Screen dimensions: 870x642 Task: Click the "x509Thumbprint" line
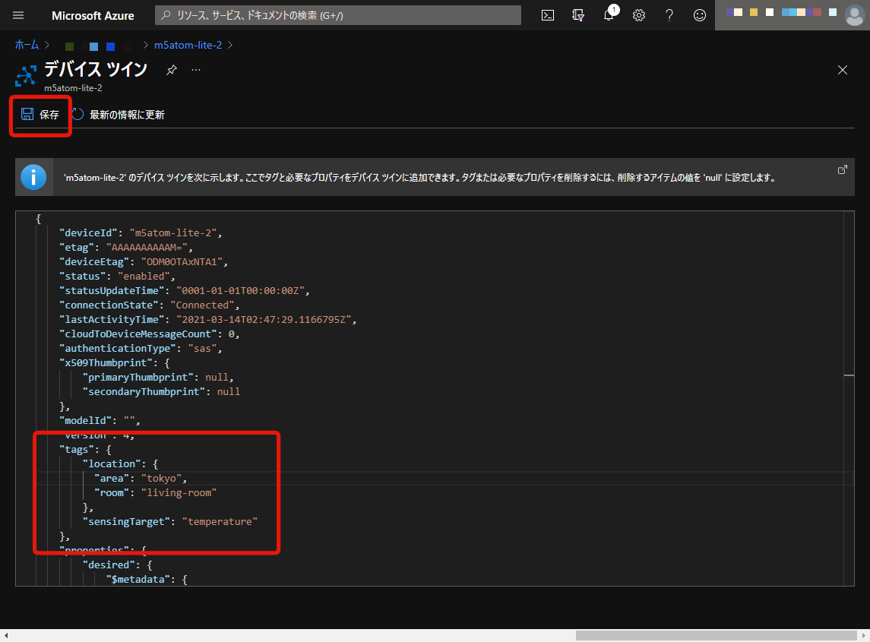tap(114, 363)
